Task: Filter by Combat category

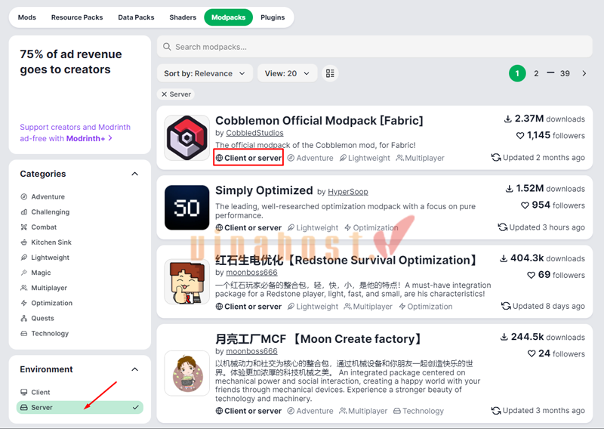Action: pos(39,227)
